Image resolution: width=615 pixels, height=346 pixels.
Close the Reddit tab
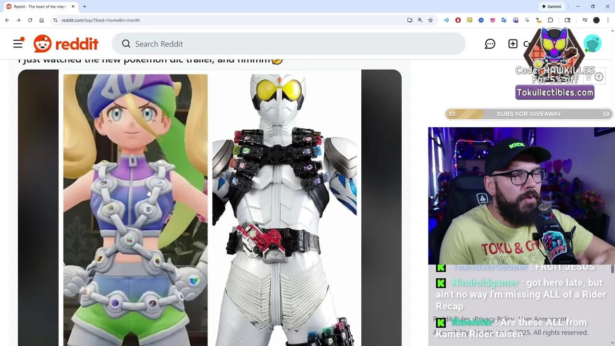click(x=73, y=6)
